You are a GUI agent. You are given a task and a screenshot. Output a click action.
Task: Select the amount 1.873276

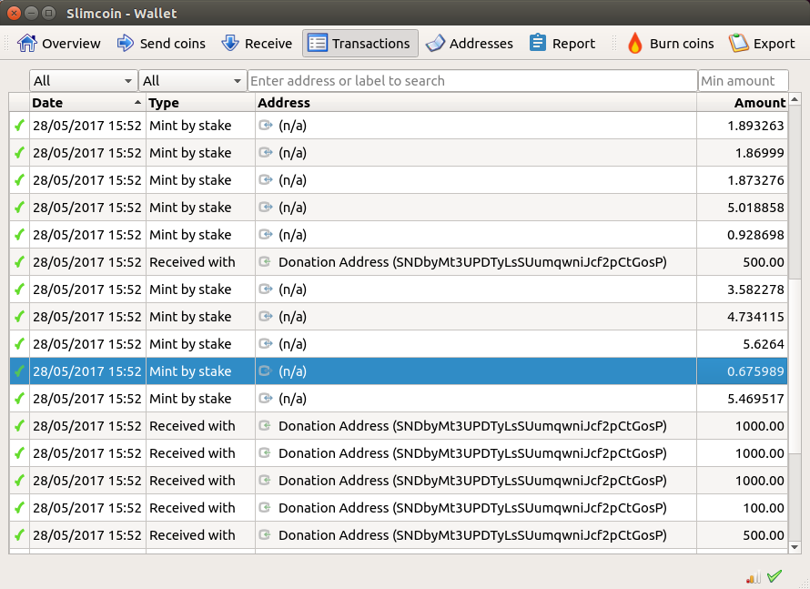click(755, 180)
